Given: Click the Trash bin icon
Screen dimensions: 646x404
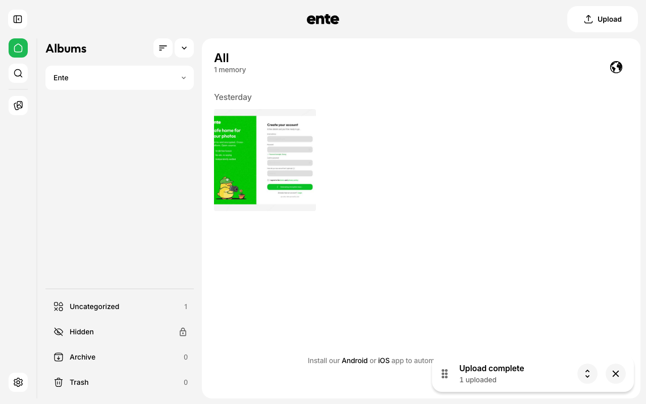Looking at the screenshot, I should pos(59,382).
